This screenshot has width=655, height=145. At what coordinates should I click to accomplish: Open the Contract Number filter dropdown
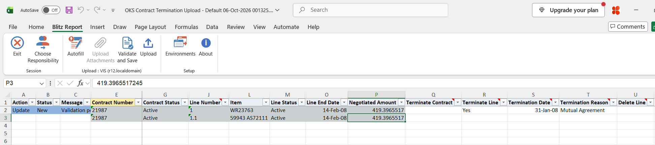[x=138, y=102]
